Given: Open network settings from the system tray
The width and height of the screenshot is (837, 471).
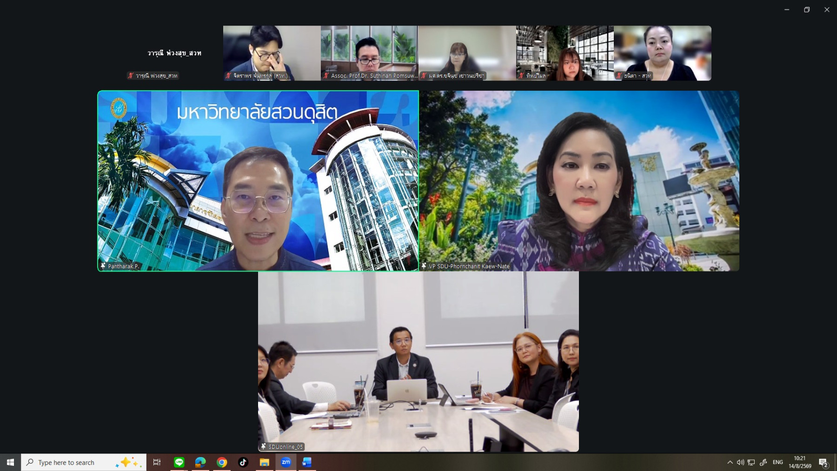Looking at the screenshot, I should 751,462.
